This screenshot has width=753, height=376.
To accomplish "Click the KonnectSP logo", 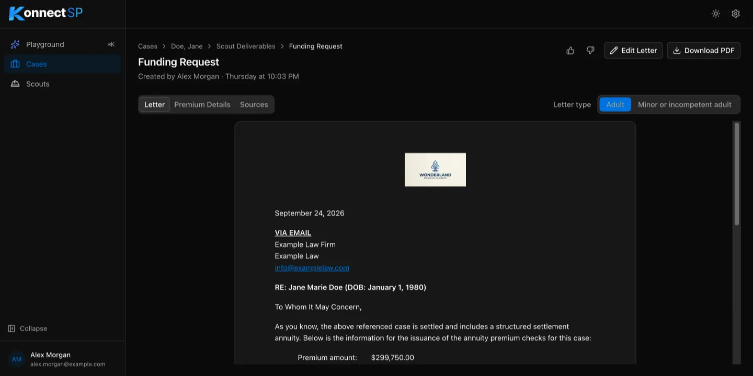I will 45,13.
